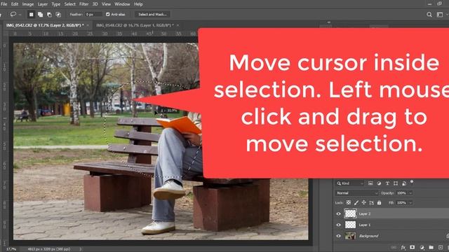Open the Edit menu
449x252 pixels.
[x=15, y=4]
